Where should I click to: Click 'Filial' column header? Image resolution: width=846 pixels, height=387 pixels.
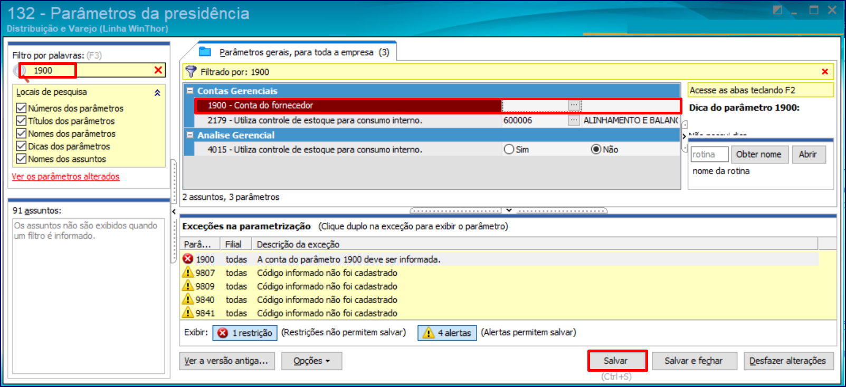click(236, 244)
